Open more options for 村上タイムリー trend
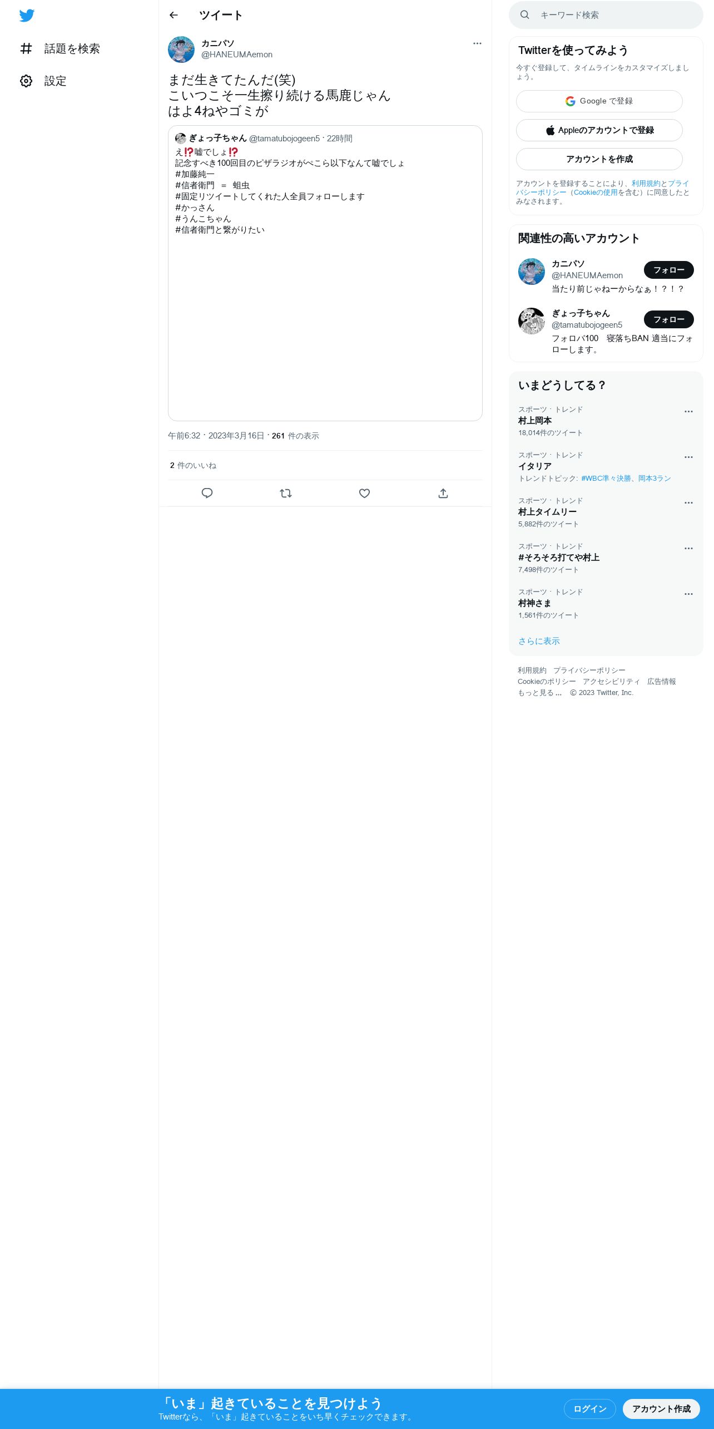 688,503
